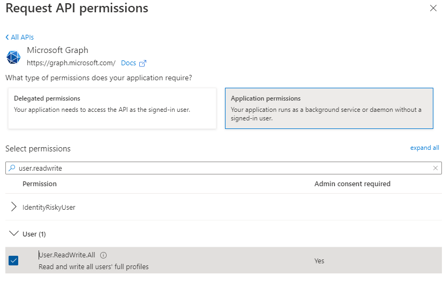Click the Permission column header
Image resolution: width=443 pixels, height=290 pixels.
(x=40, y=184)
